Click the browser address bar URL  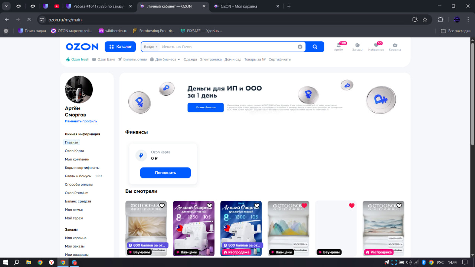[x=65, y=20]
